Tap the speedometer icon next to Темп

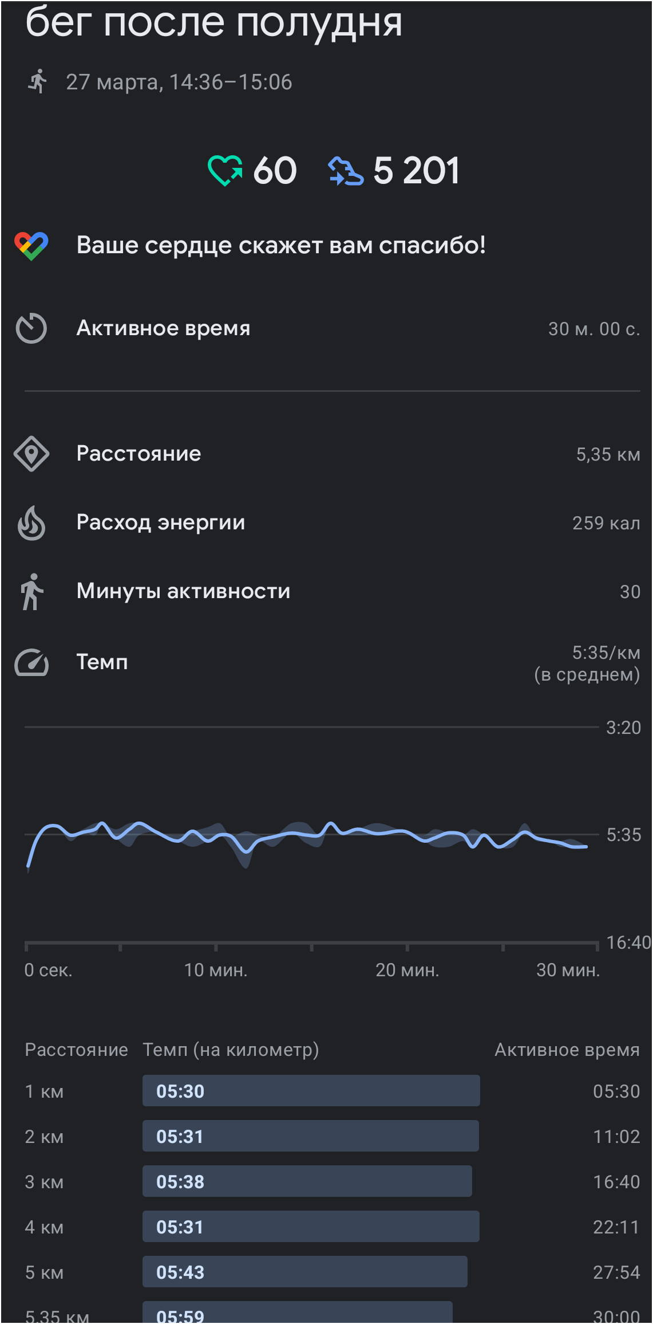(31, 662)
